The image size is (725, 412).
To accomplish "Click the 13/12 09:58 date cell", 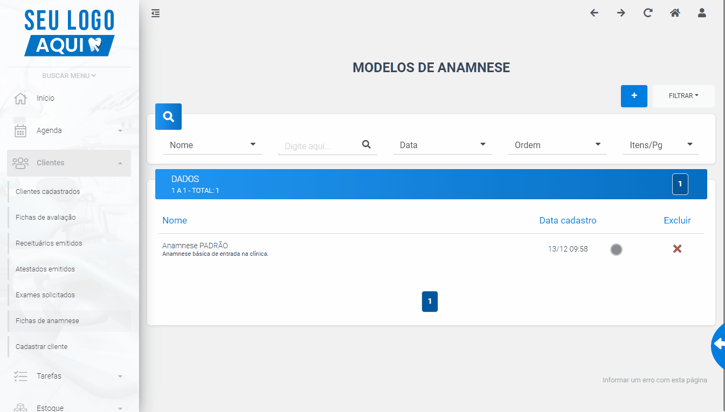I will [x=568, y=249].
